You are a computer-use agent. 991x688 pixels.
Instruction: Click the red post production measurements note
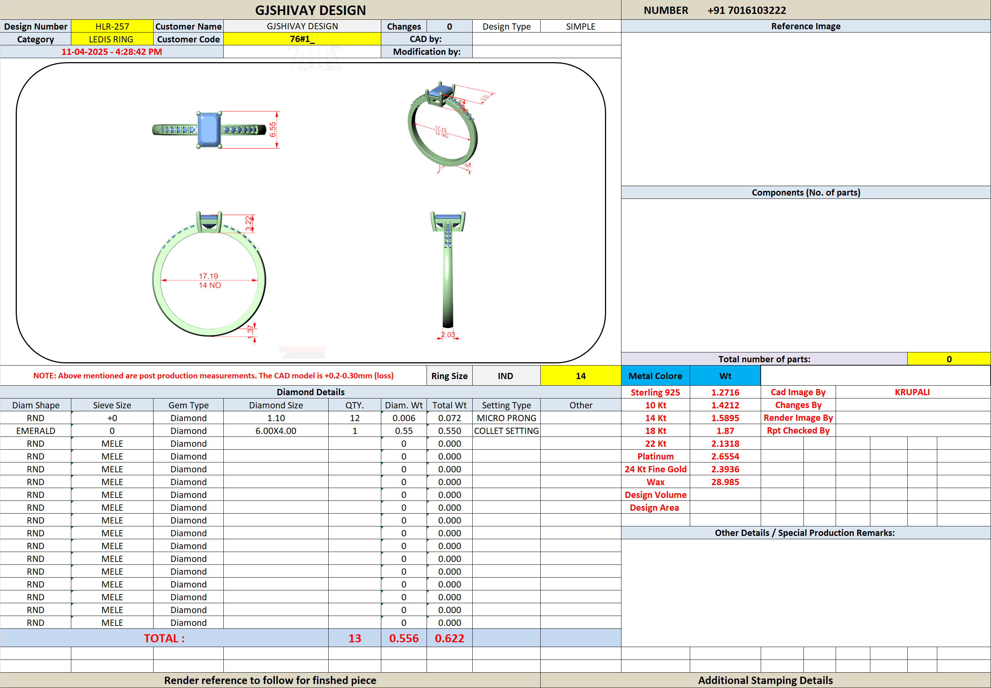tap(213, 375)
